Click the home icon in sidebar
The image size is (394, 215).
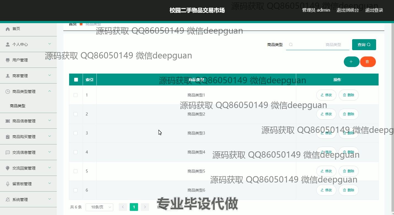pyautogui.click(x=8, y=29)
